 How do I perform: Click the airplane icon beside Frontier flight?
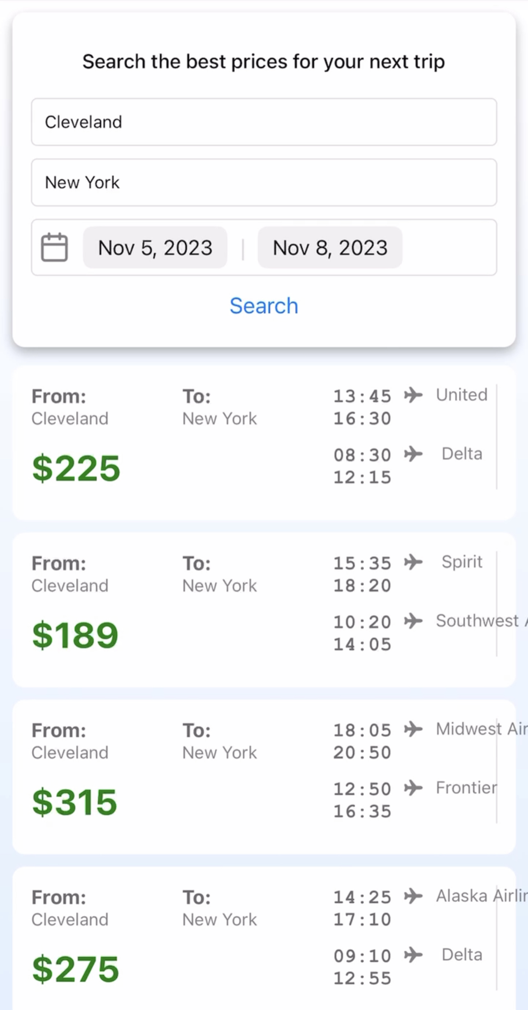[x=413, y=788]
